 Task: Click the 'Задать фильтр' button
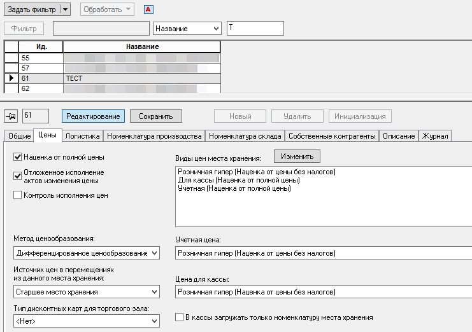pos(32,10)
